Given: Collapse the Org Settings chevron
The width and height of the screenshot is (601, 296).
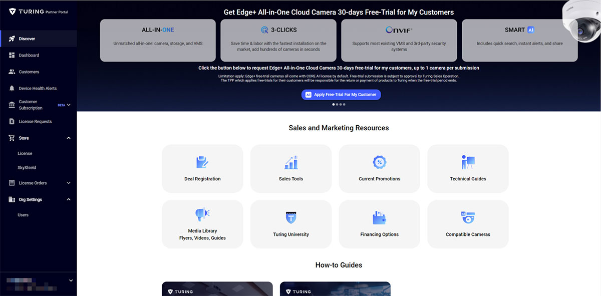Looking at the screenshot, I should (69, 199).
